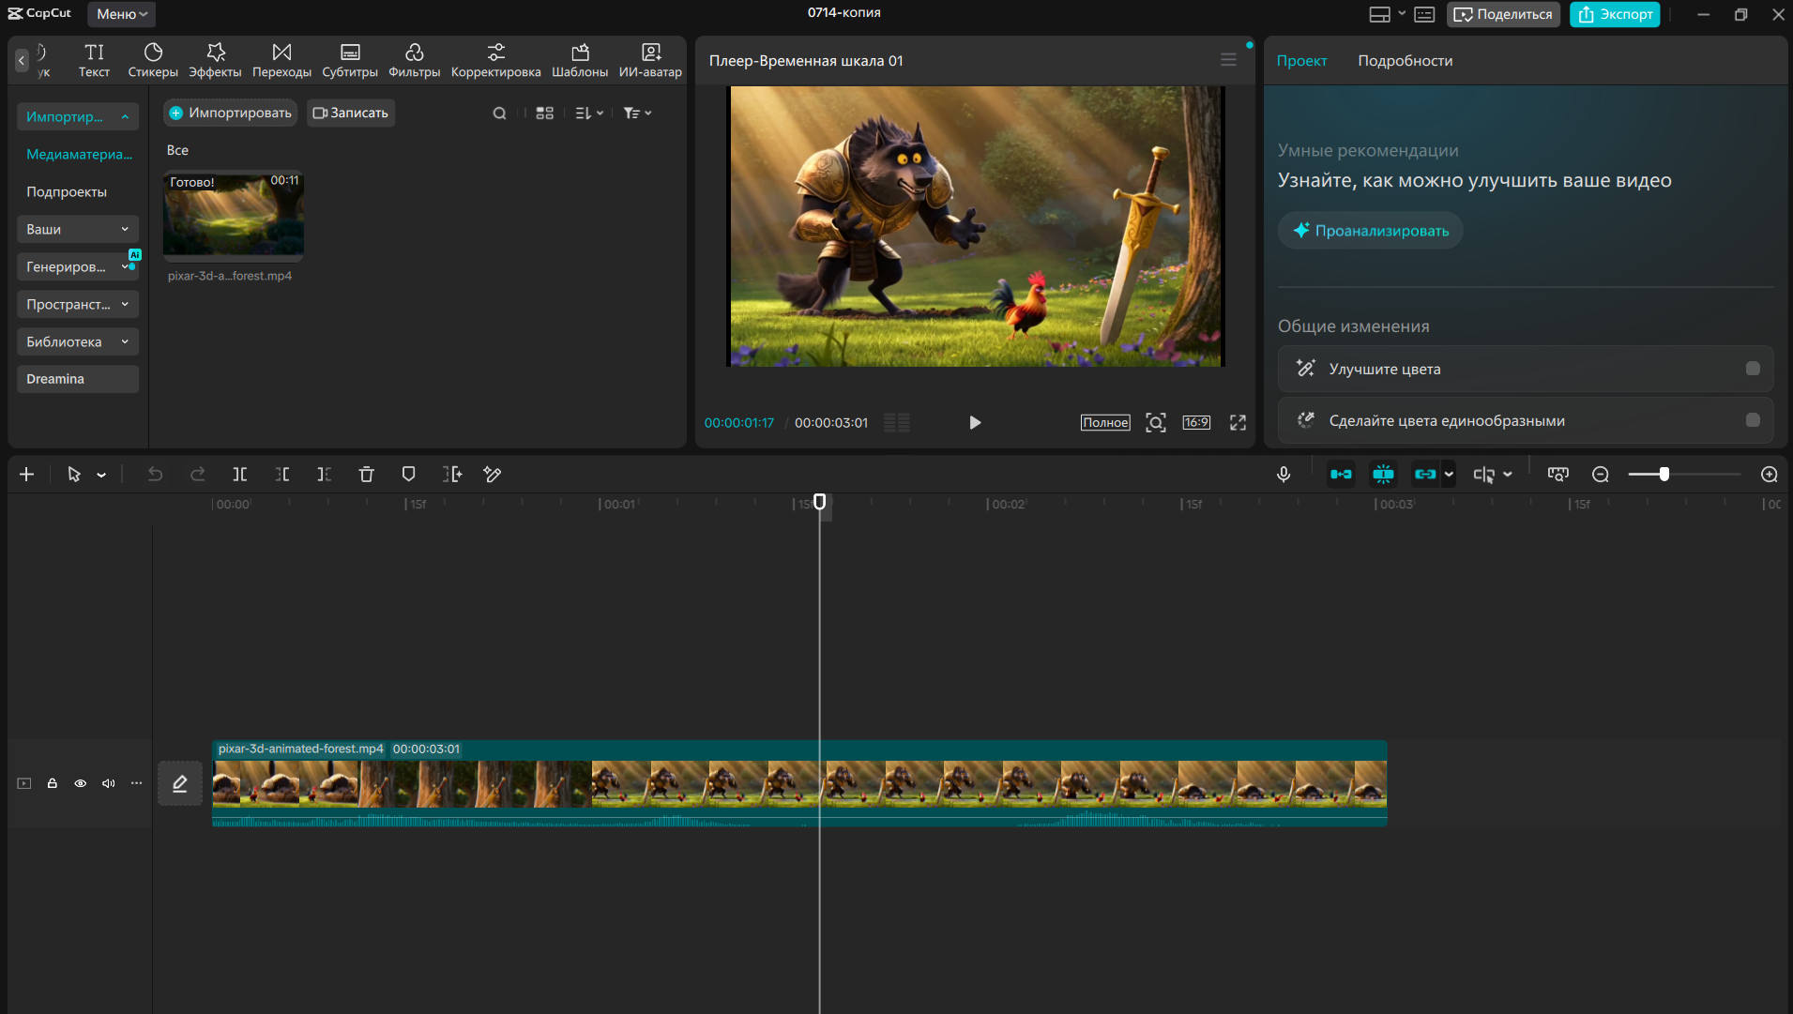Image resolution: width=1793 pixels, height=1014 pixels.
Task: Switch to Подробности tab
Action: [x=1405, y=61]
